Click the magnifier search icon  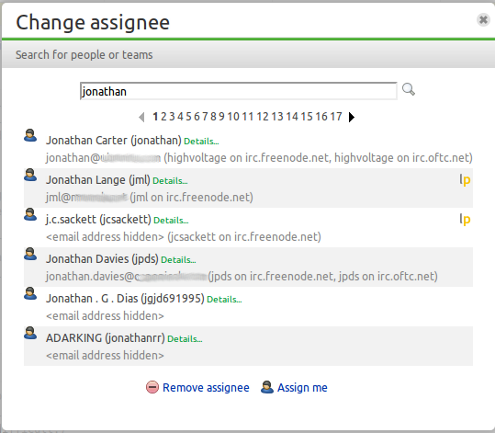408,89
